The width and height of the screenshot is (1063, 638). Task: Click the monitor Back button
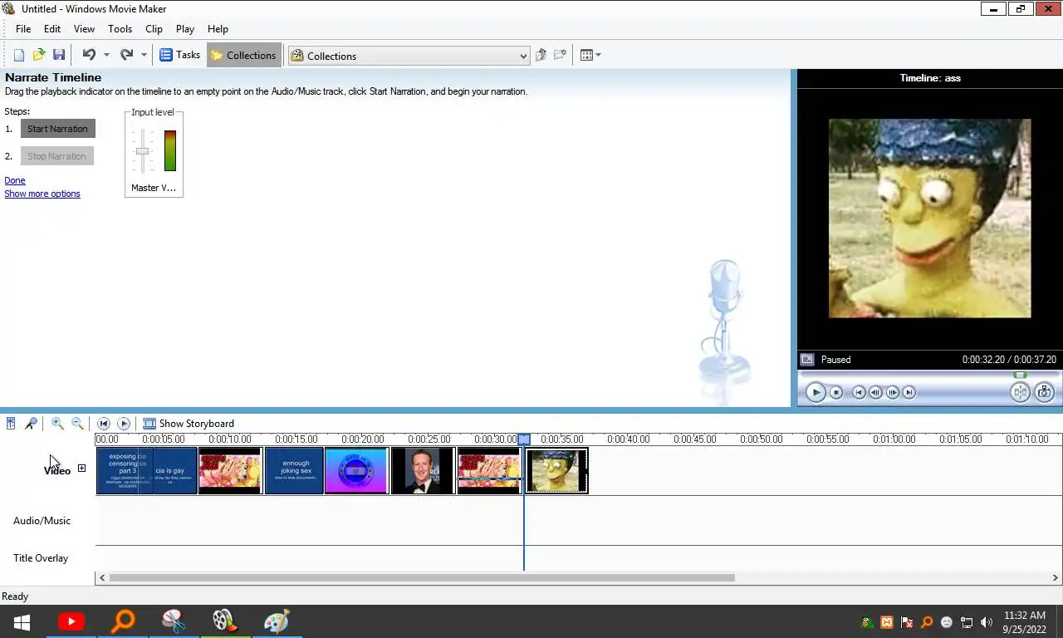tap(860, 392)
